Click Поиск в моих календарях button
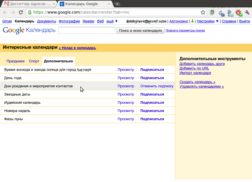 click(x=140, y=30)
